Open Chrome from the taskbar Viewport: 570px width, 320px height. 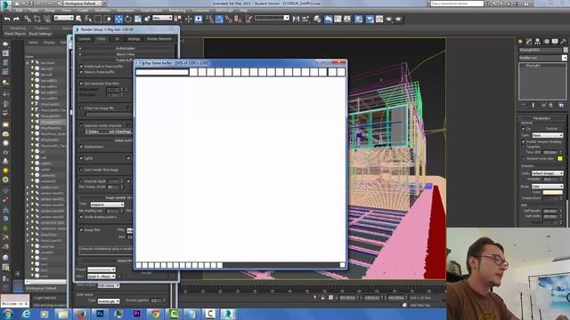155,314
